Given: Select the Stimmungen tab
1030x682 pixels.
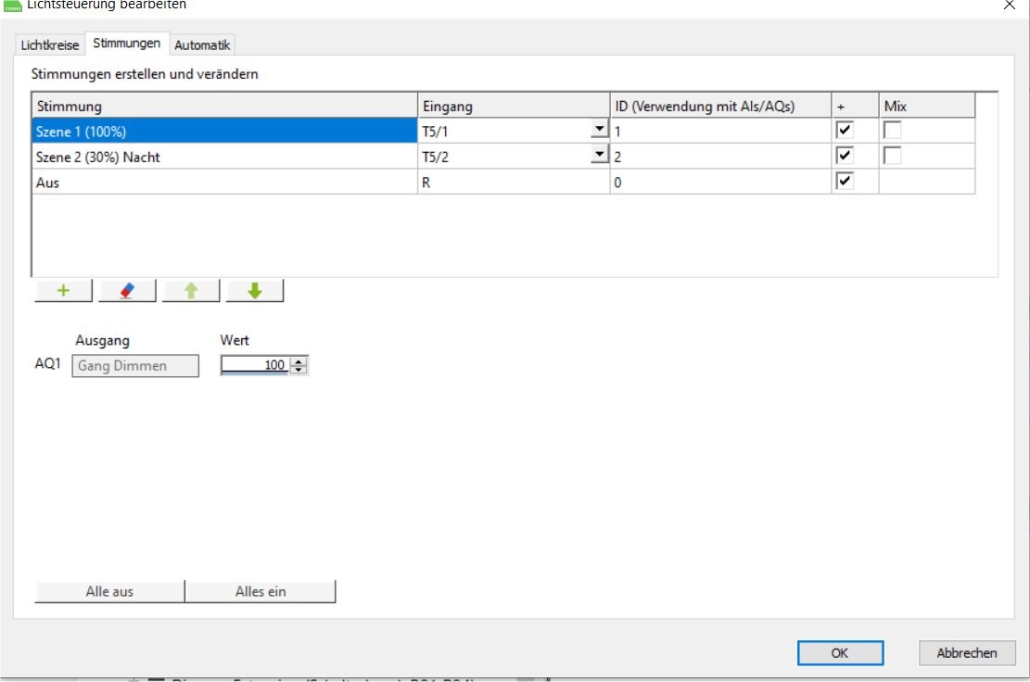Looking at the screenshot, I should 127,44.
